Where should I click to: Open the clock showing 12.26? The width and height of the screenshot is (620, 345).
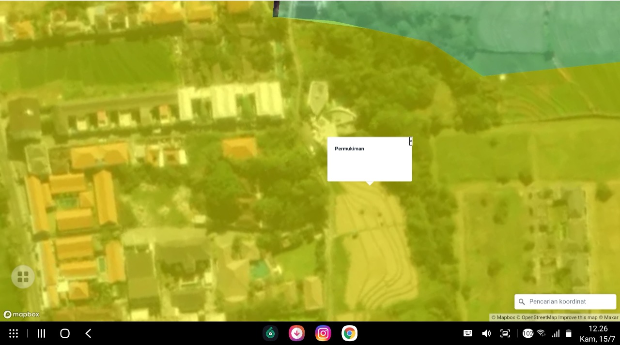click(597, 329)
